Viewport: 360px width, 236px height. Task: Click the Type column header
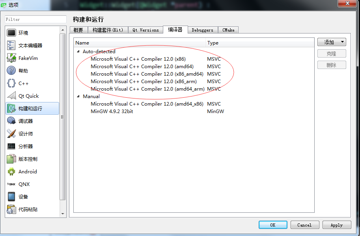260,43
